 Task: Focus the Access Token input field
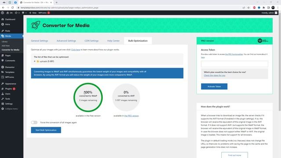click(x=234, y=64)
